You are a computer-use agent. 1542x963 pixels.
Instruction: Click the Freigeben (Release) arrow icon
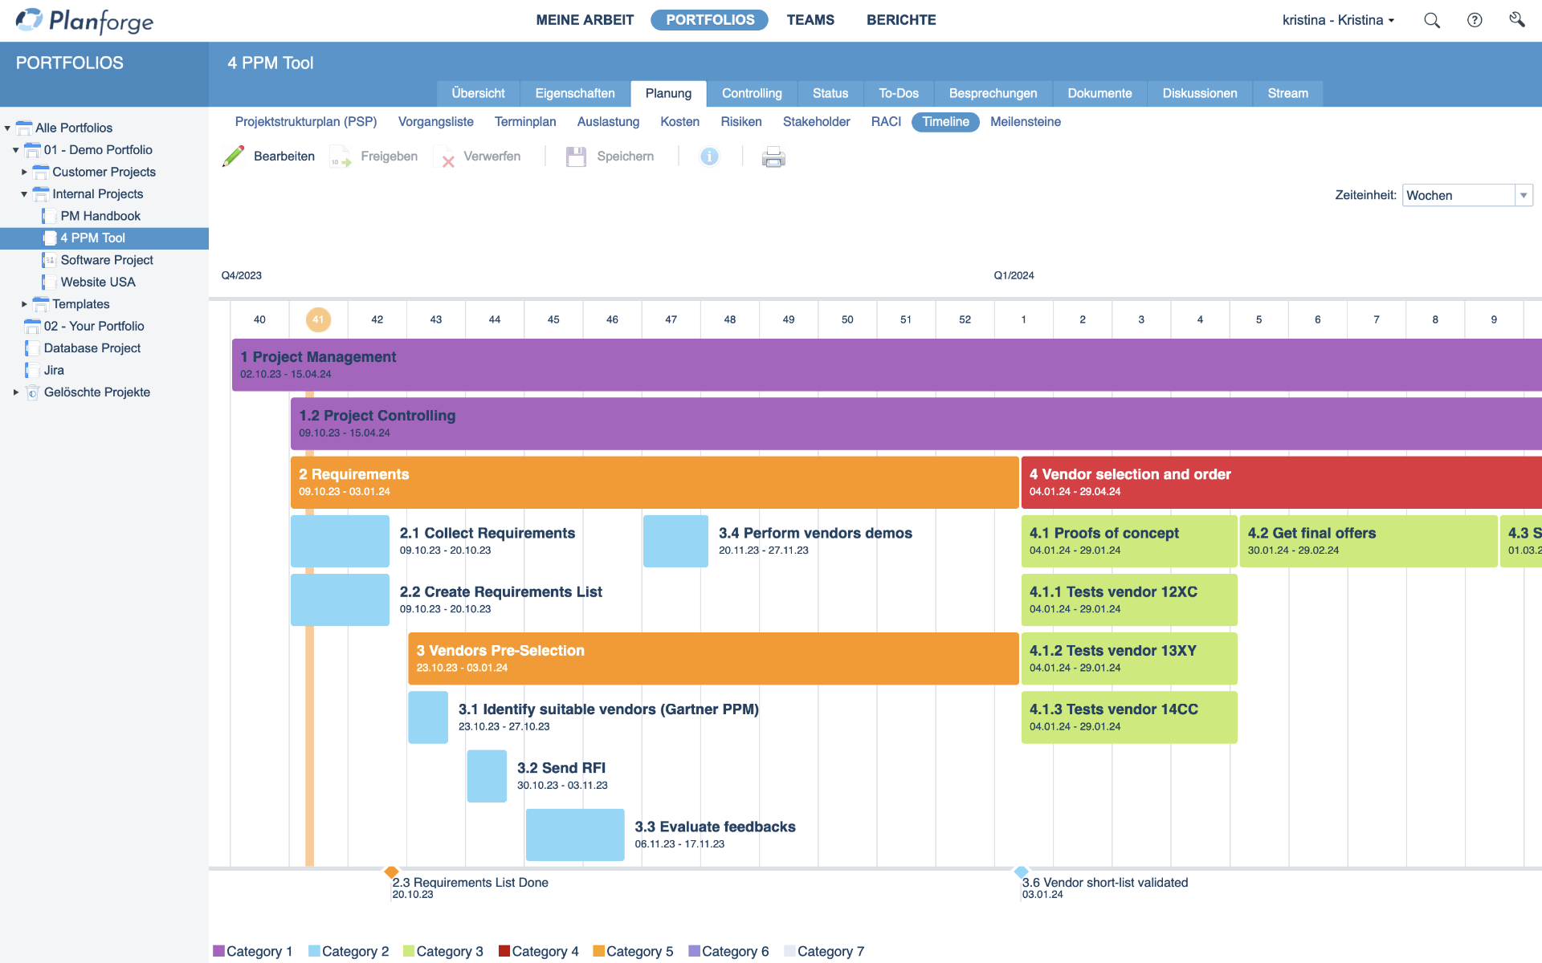[339, 156]
